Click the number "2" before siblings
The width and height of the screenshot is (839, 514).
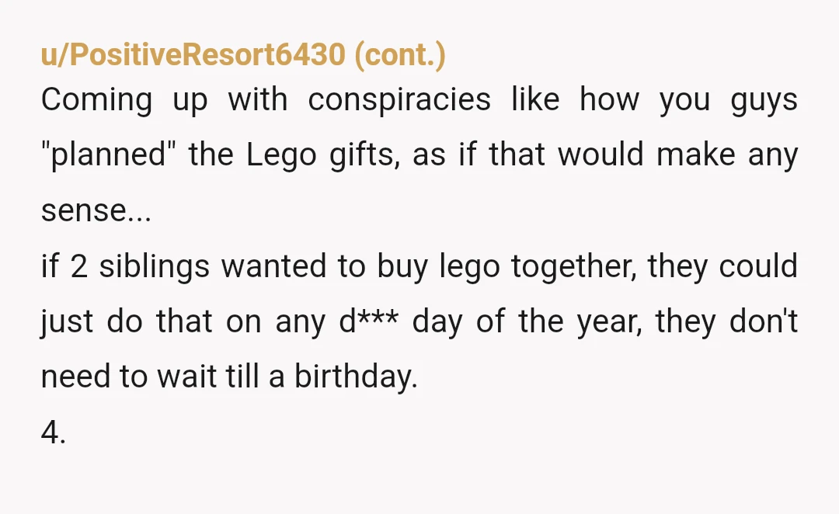point(78,266)
